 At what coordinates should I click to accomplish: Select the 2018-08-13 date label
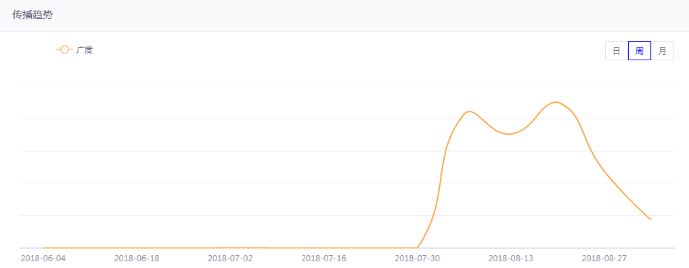(511, 258)
